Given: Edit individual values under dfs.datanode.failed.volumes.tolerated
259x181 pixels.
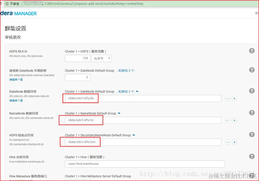Looking at the screenshot, I should 16,80.
